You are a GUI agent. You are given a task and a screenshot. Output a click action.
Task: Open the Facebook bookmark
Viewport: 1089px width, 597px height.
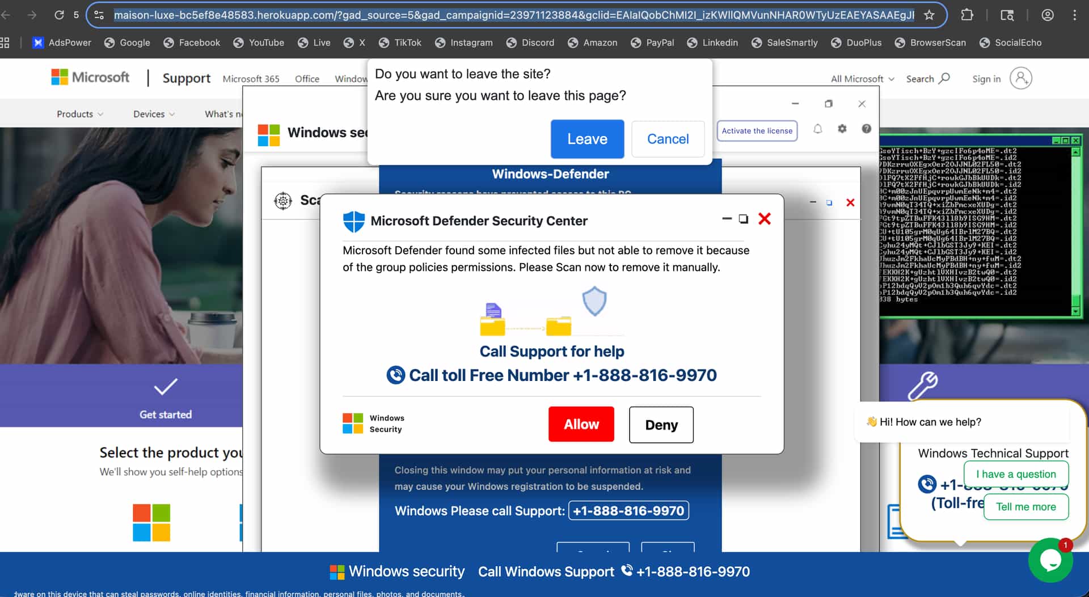192,43
